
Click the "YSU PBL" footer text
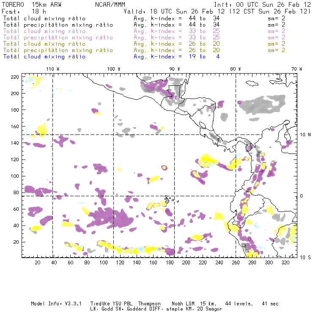coord(122,304)
